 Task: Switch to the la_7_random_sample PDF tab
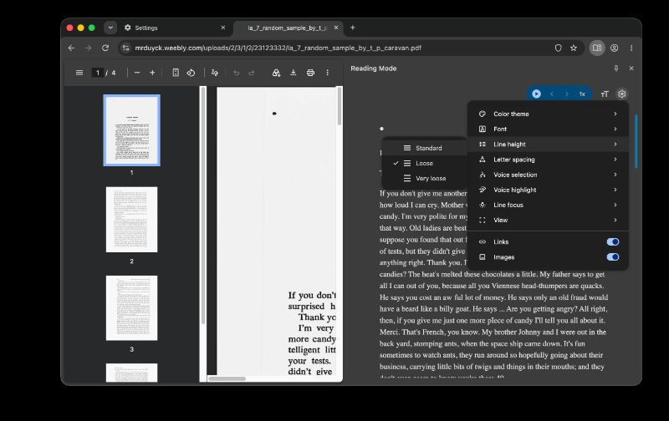287,28
